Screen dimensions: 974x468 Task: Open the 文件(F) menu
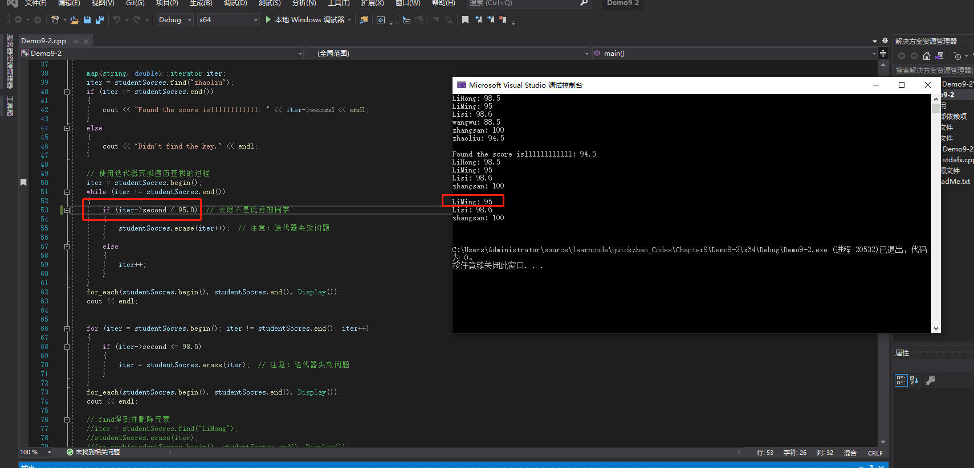pyautogui.click(x=36, y=3)
